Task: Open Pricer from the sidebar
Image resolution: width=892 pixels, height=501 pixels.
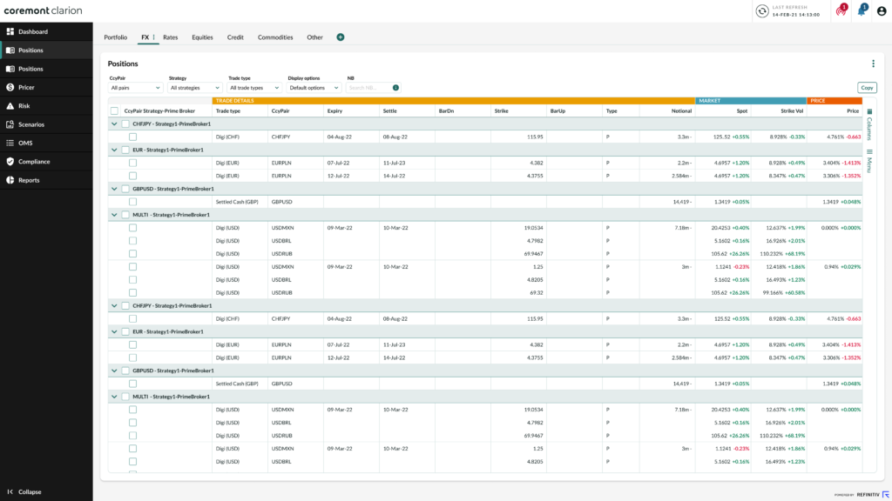Action: [26, 87]
